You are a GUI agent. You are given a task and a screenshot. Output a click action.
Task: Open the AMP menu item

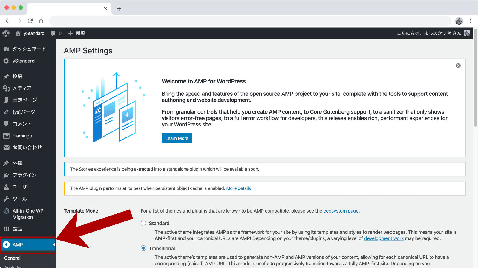coord(28,245)
